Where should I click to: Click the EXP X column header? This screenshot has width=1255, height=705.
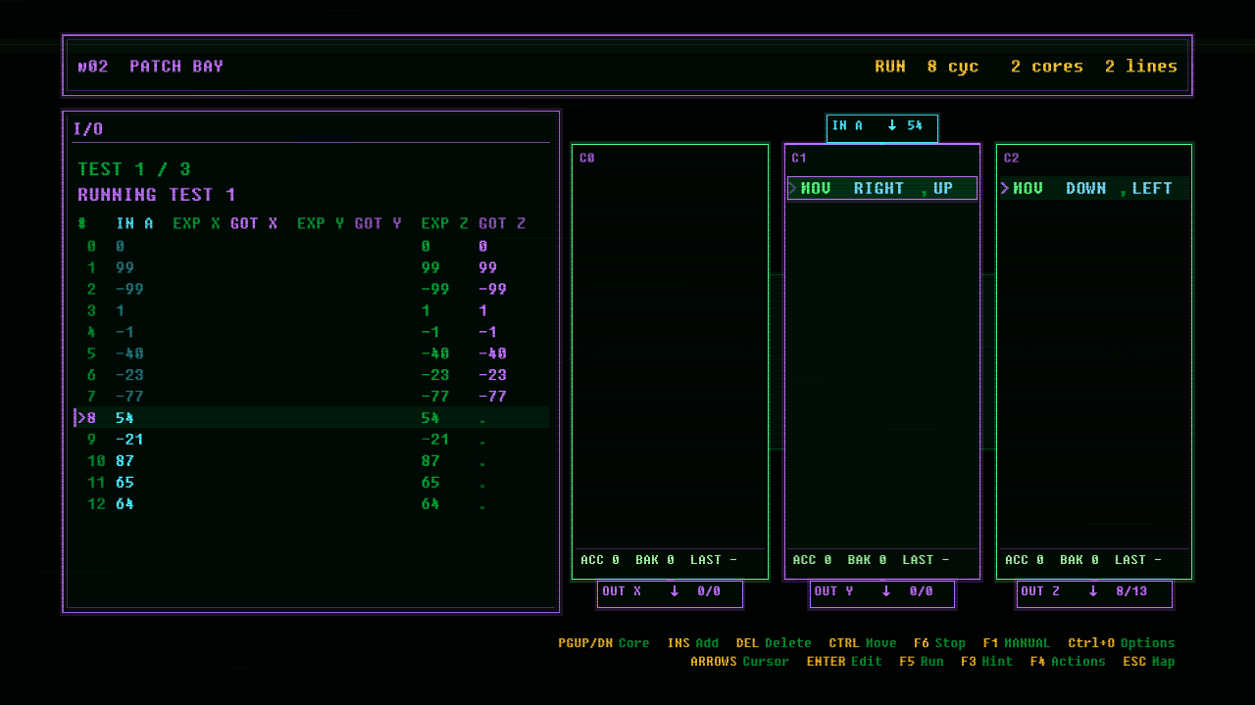click(197, 223)
